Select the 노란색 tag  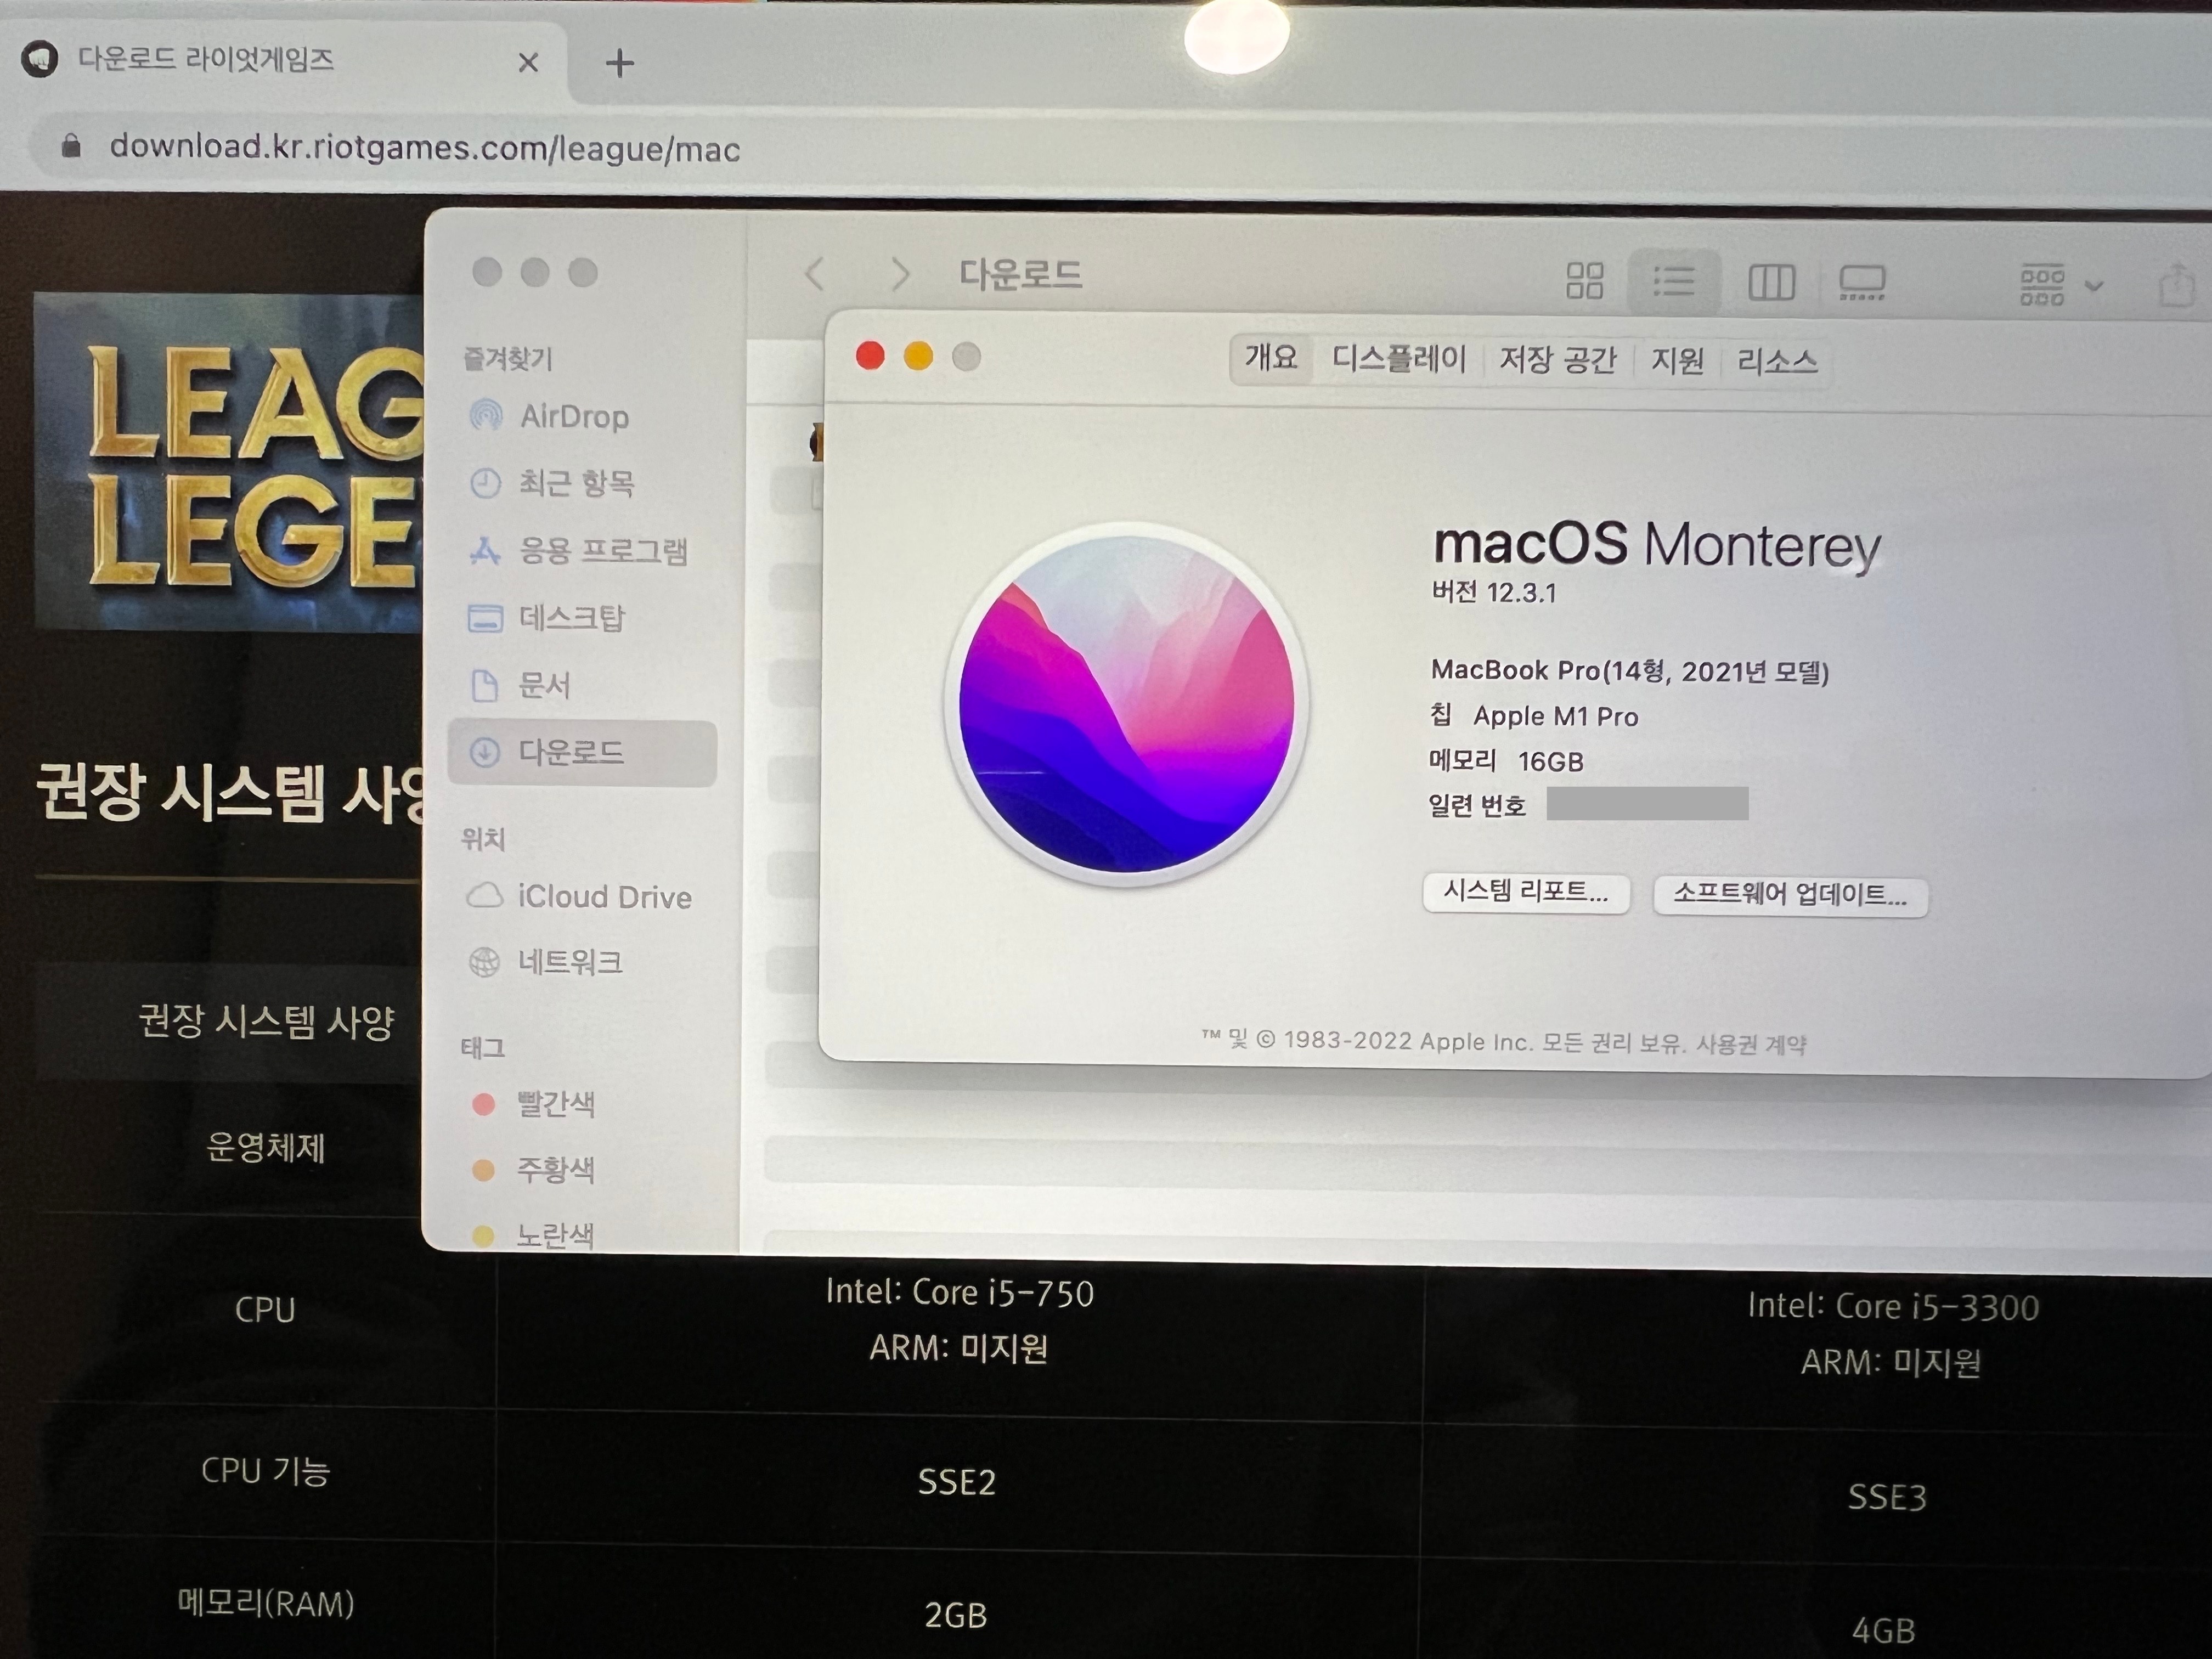tap(533, 1236)
